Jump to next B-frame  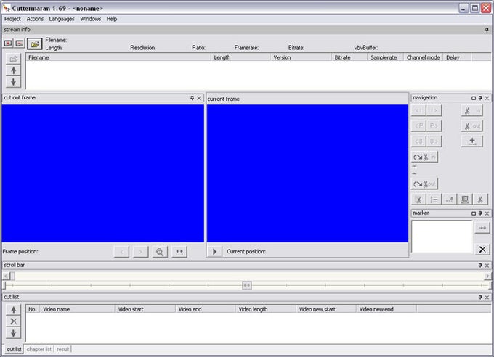pos(434,141)
